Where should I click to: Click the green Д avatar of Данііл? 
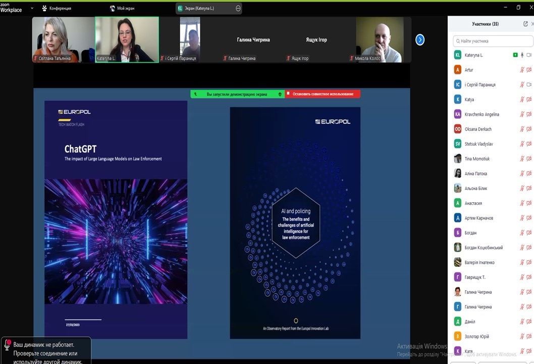pos(458,322)
